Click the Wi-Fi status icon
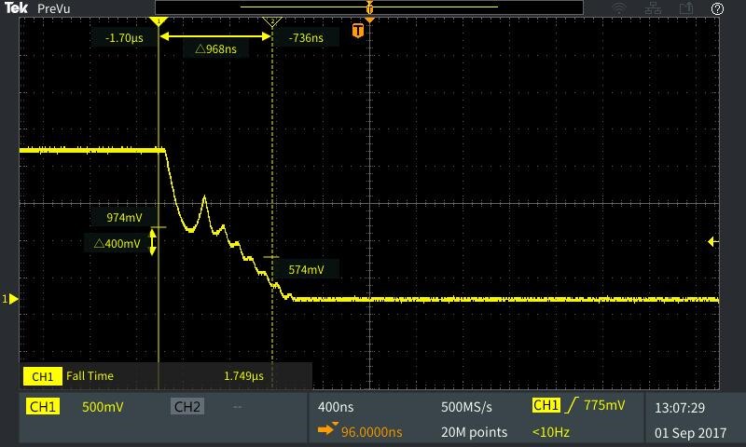This screenshot has height=447, width=746. (x=619, y=8)
